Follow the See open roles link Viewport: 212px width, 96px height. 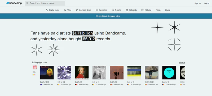tap(114, 16)
